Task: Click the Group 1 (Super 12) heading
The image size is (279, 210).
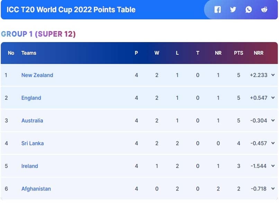Action: [x=38, y=34]
